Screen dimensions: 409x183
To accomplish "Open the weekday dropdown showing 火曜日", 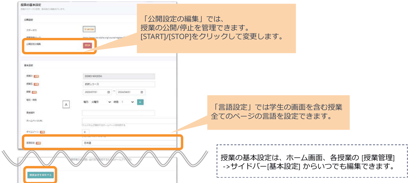I will click(x=101, y=102).
